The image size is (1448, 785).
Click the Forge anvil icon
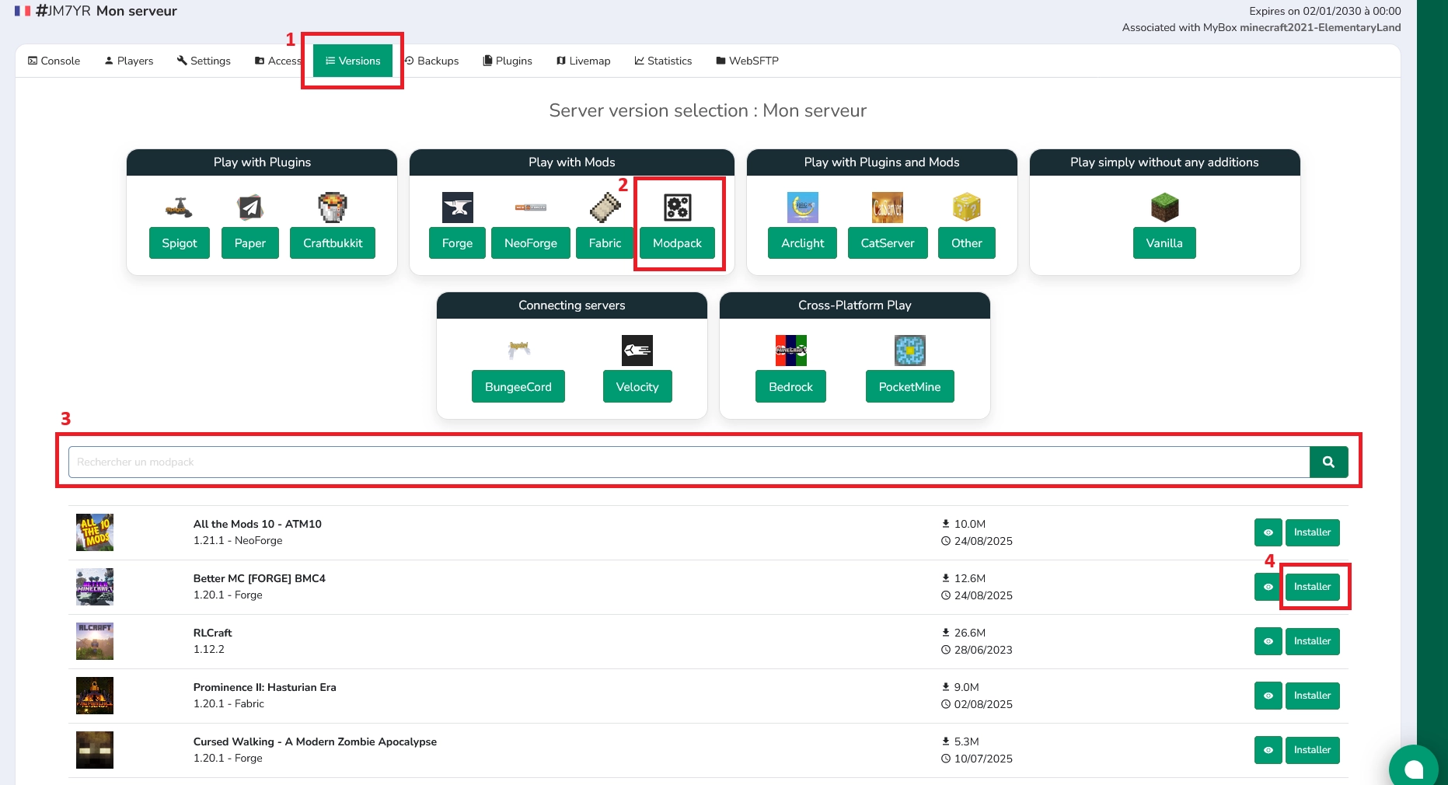tap(458, 208)
